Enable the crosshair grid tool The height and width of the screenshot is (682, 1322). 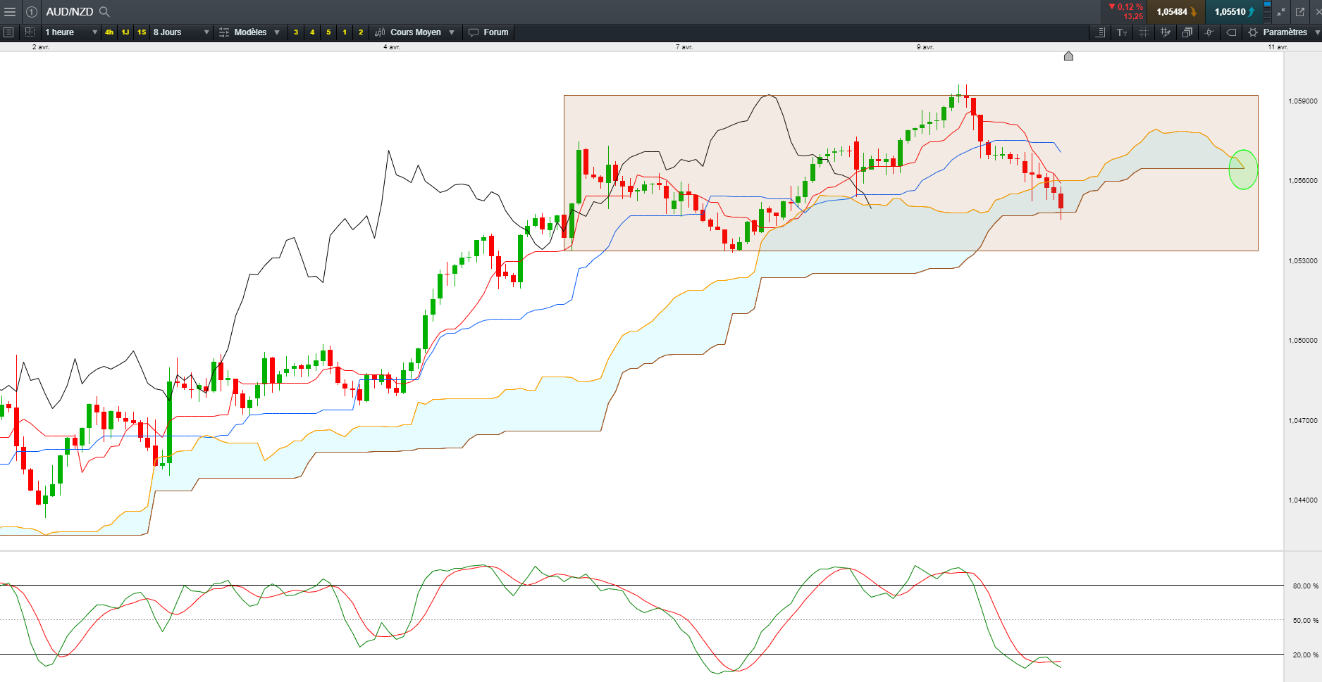(1144, 32)
